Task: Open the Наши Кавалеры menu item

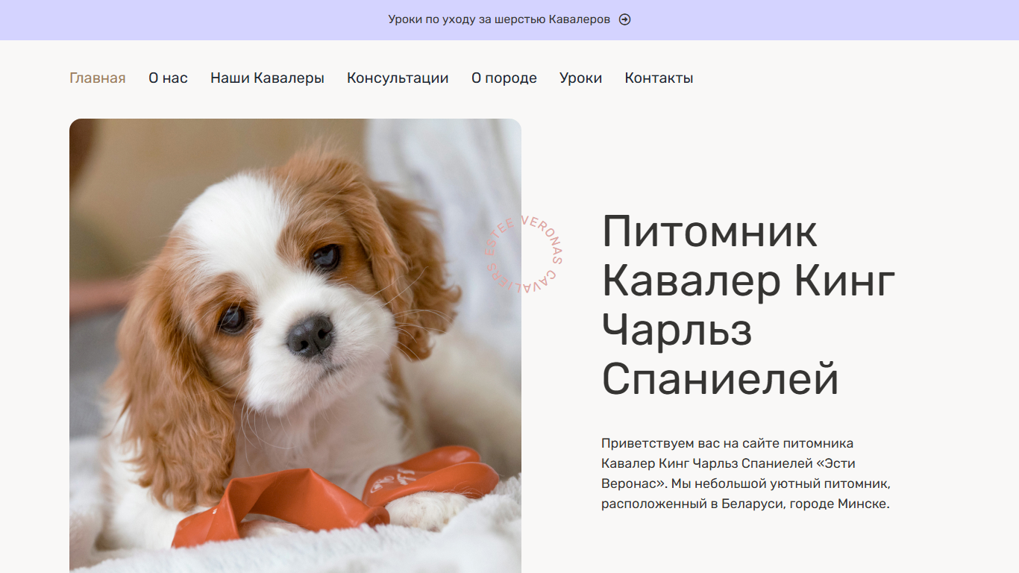Action: [267, 78]
